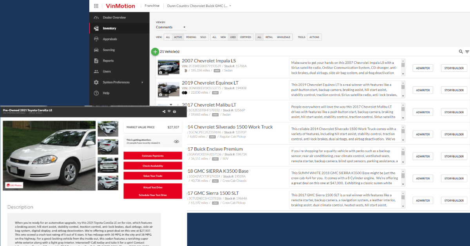Click into the GMC Sierra 1500 SLT comment text
The height and width of the screenshot is (246, 470).
(x=345, y=200)
